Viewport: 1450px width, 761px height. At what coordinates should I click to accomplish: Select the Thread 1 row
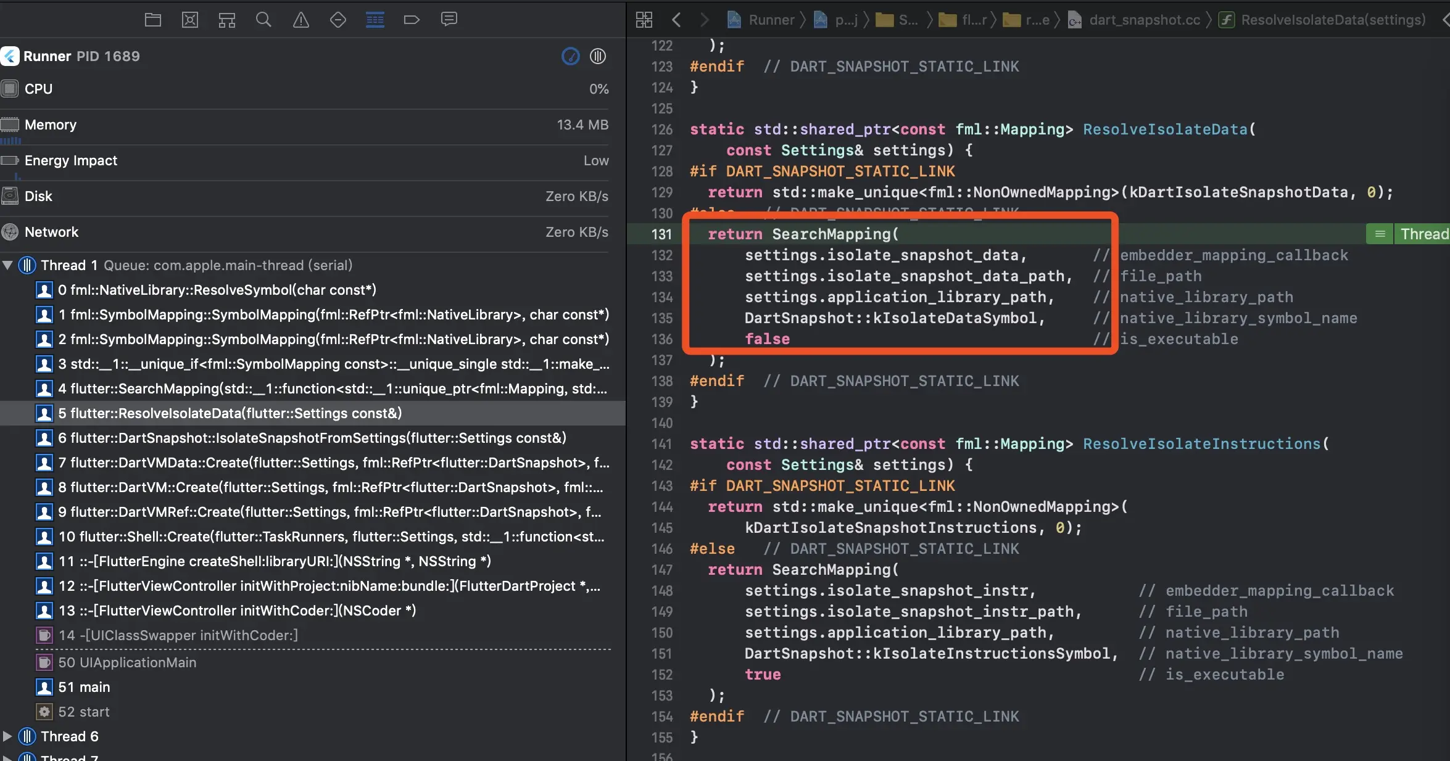pyautogui.click(x=313, y=265)
